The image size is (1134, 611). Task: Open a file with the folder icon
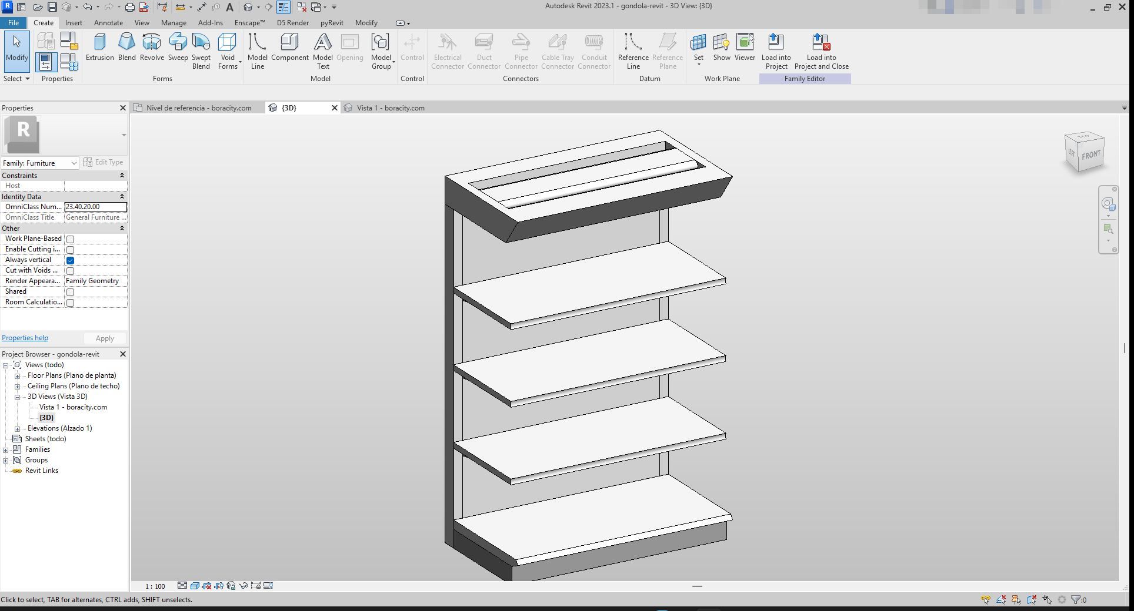[37, 7]
